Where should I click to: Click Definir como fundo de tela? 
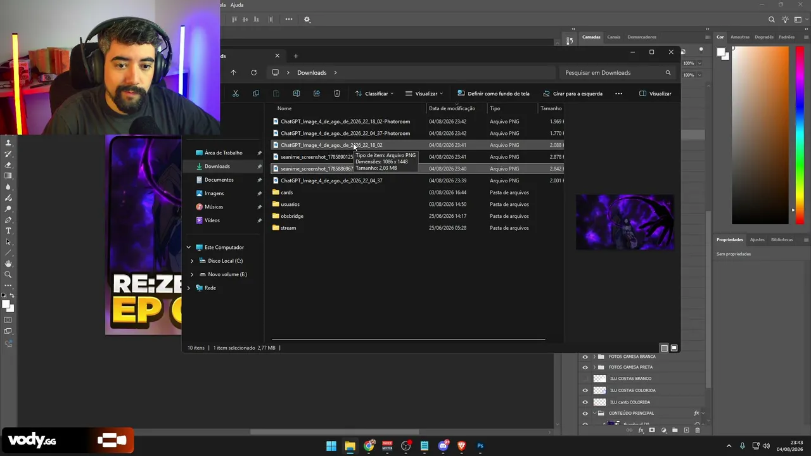tap(493, 94)
